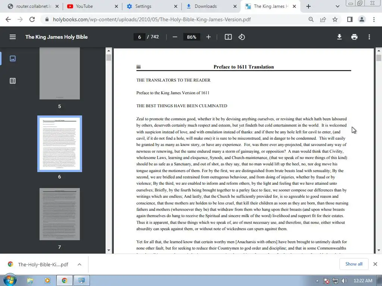
Task: Show document outline in sidebar
Action: pyautogui.click(x=13, y=81)
